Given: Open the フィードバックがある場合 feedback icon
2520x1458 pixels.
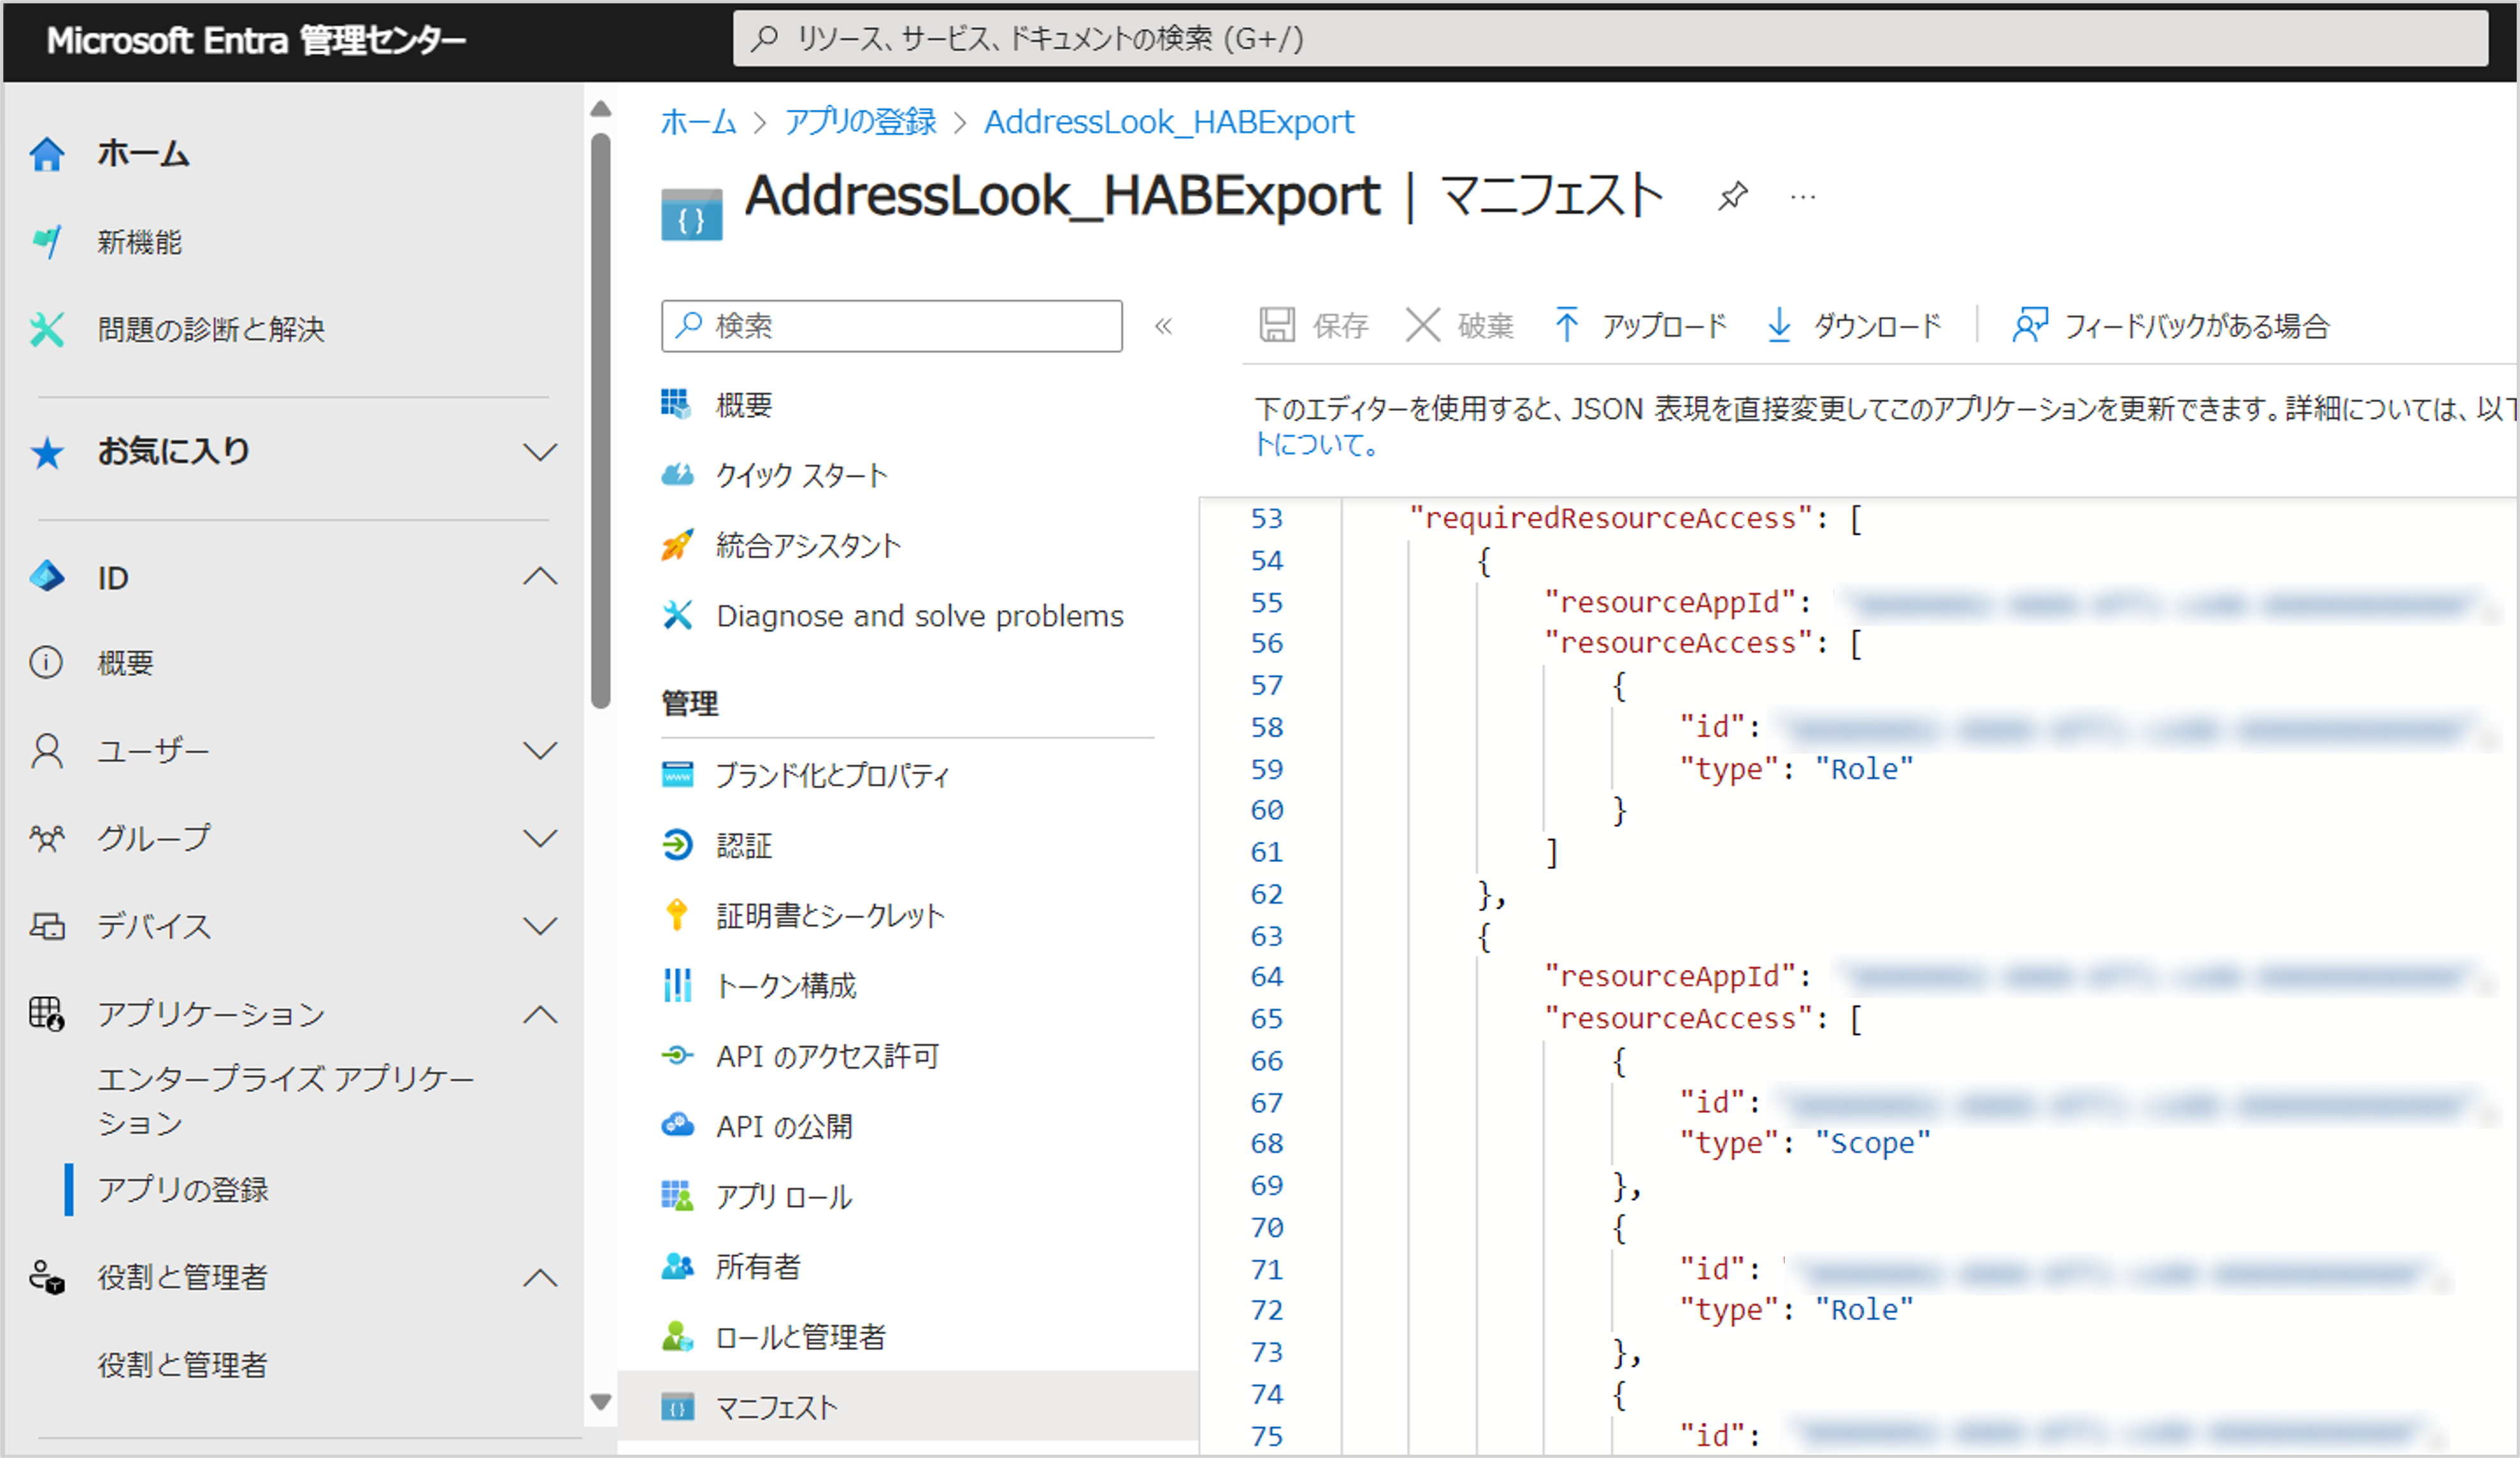Looking at the screenshot, I should pyautogui.click(x=2029, y=325).
